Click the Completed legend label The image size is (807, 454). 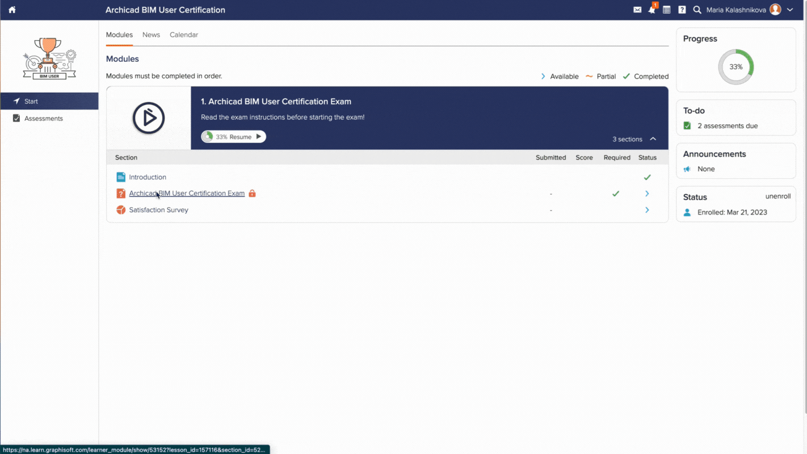point(651,77)
